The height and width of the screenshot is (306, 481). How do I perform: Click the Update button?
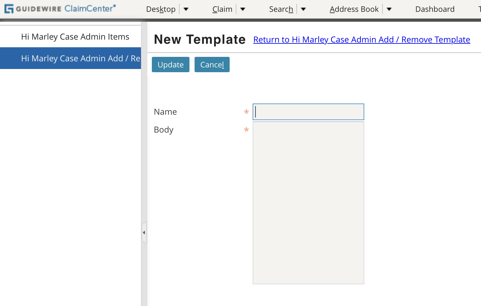(x=170, y=64)
